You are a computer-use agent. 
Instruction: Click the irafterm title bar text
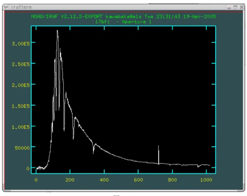[x=22, y=7]
